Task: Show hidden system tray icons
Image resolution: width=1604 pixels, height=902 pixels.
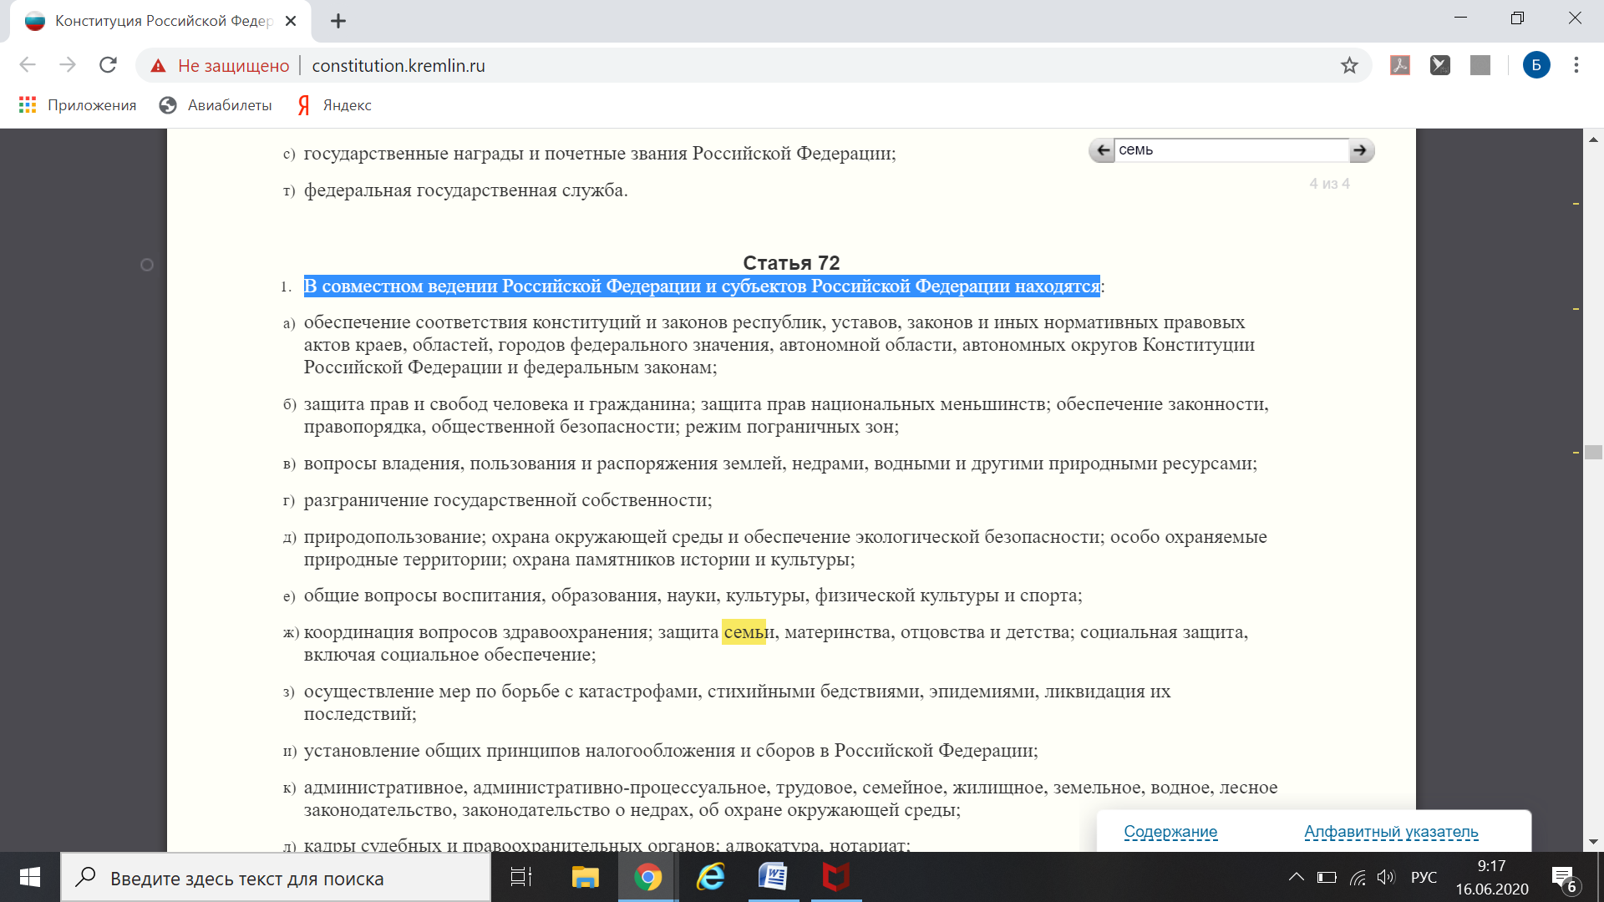Action: [x=1296, y=877]
